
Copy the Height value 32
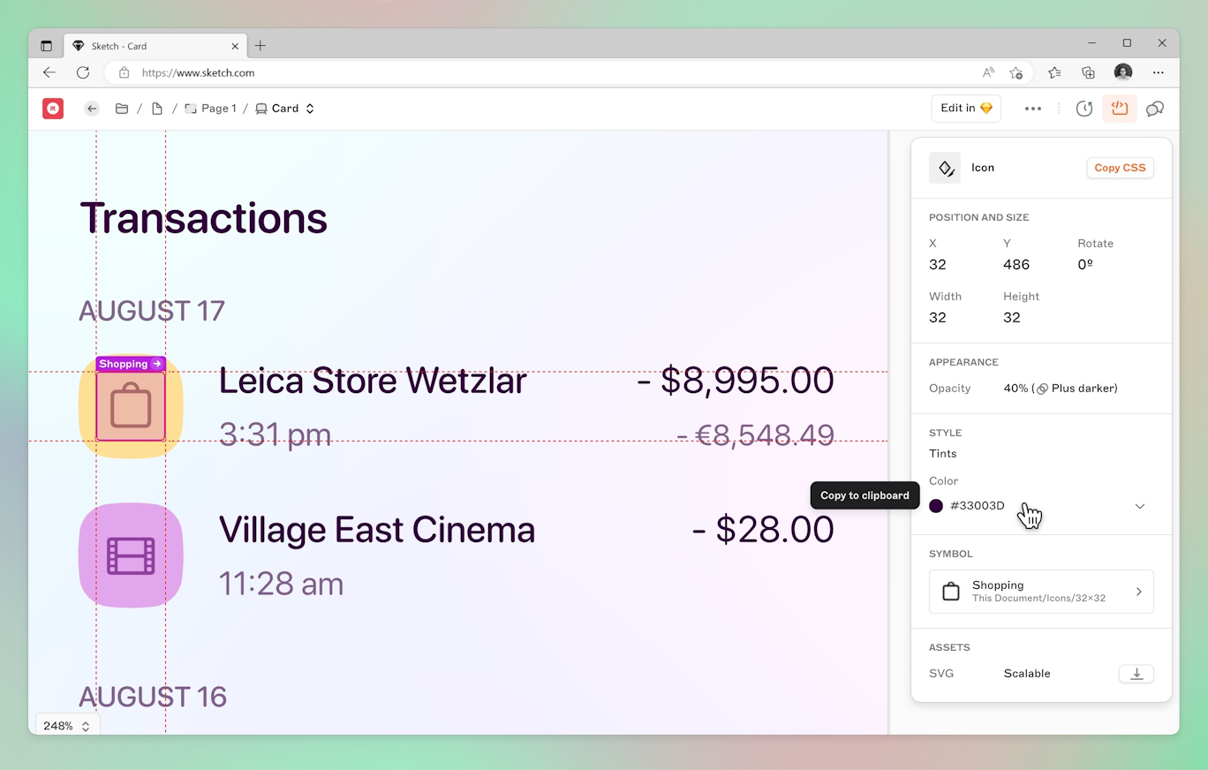click(1012, 318)
